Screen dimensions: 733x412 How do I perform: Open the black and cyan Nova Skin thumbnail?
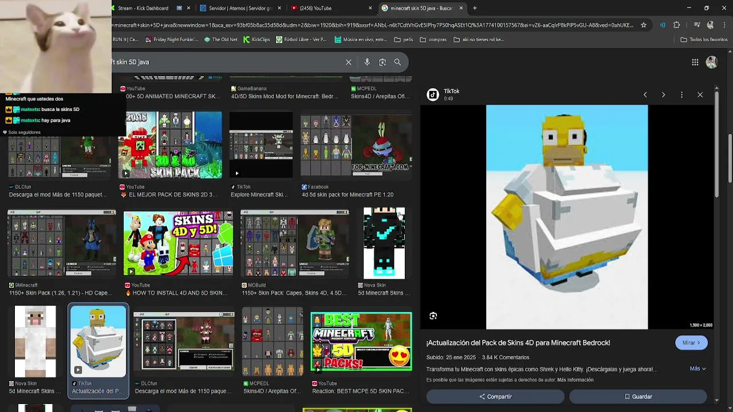384,243
